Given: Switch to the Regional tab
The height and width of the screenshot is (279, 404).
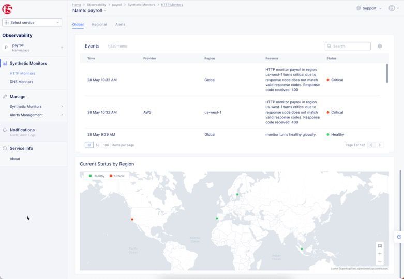Looking at the screenshot, I should point(99,24).
